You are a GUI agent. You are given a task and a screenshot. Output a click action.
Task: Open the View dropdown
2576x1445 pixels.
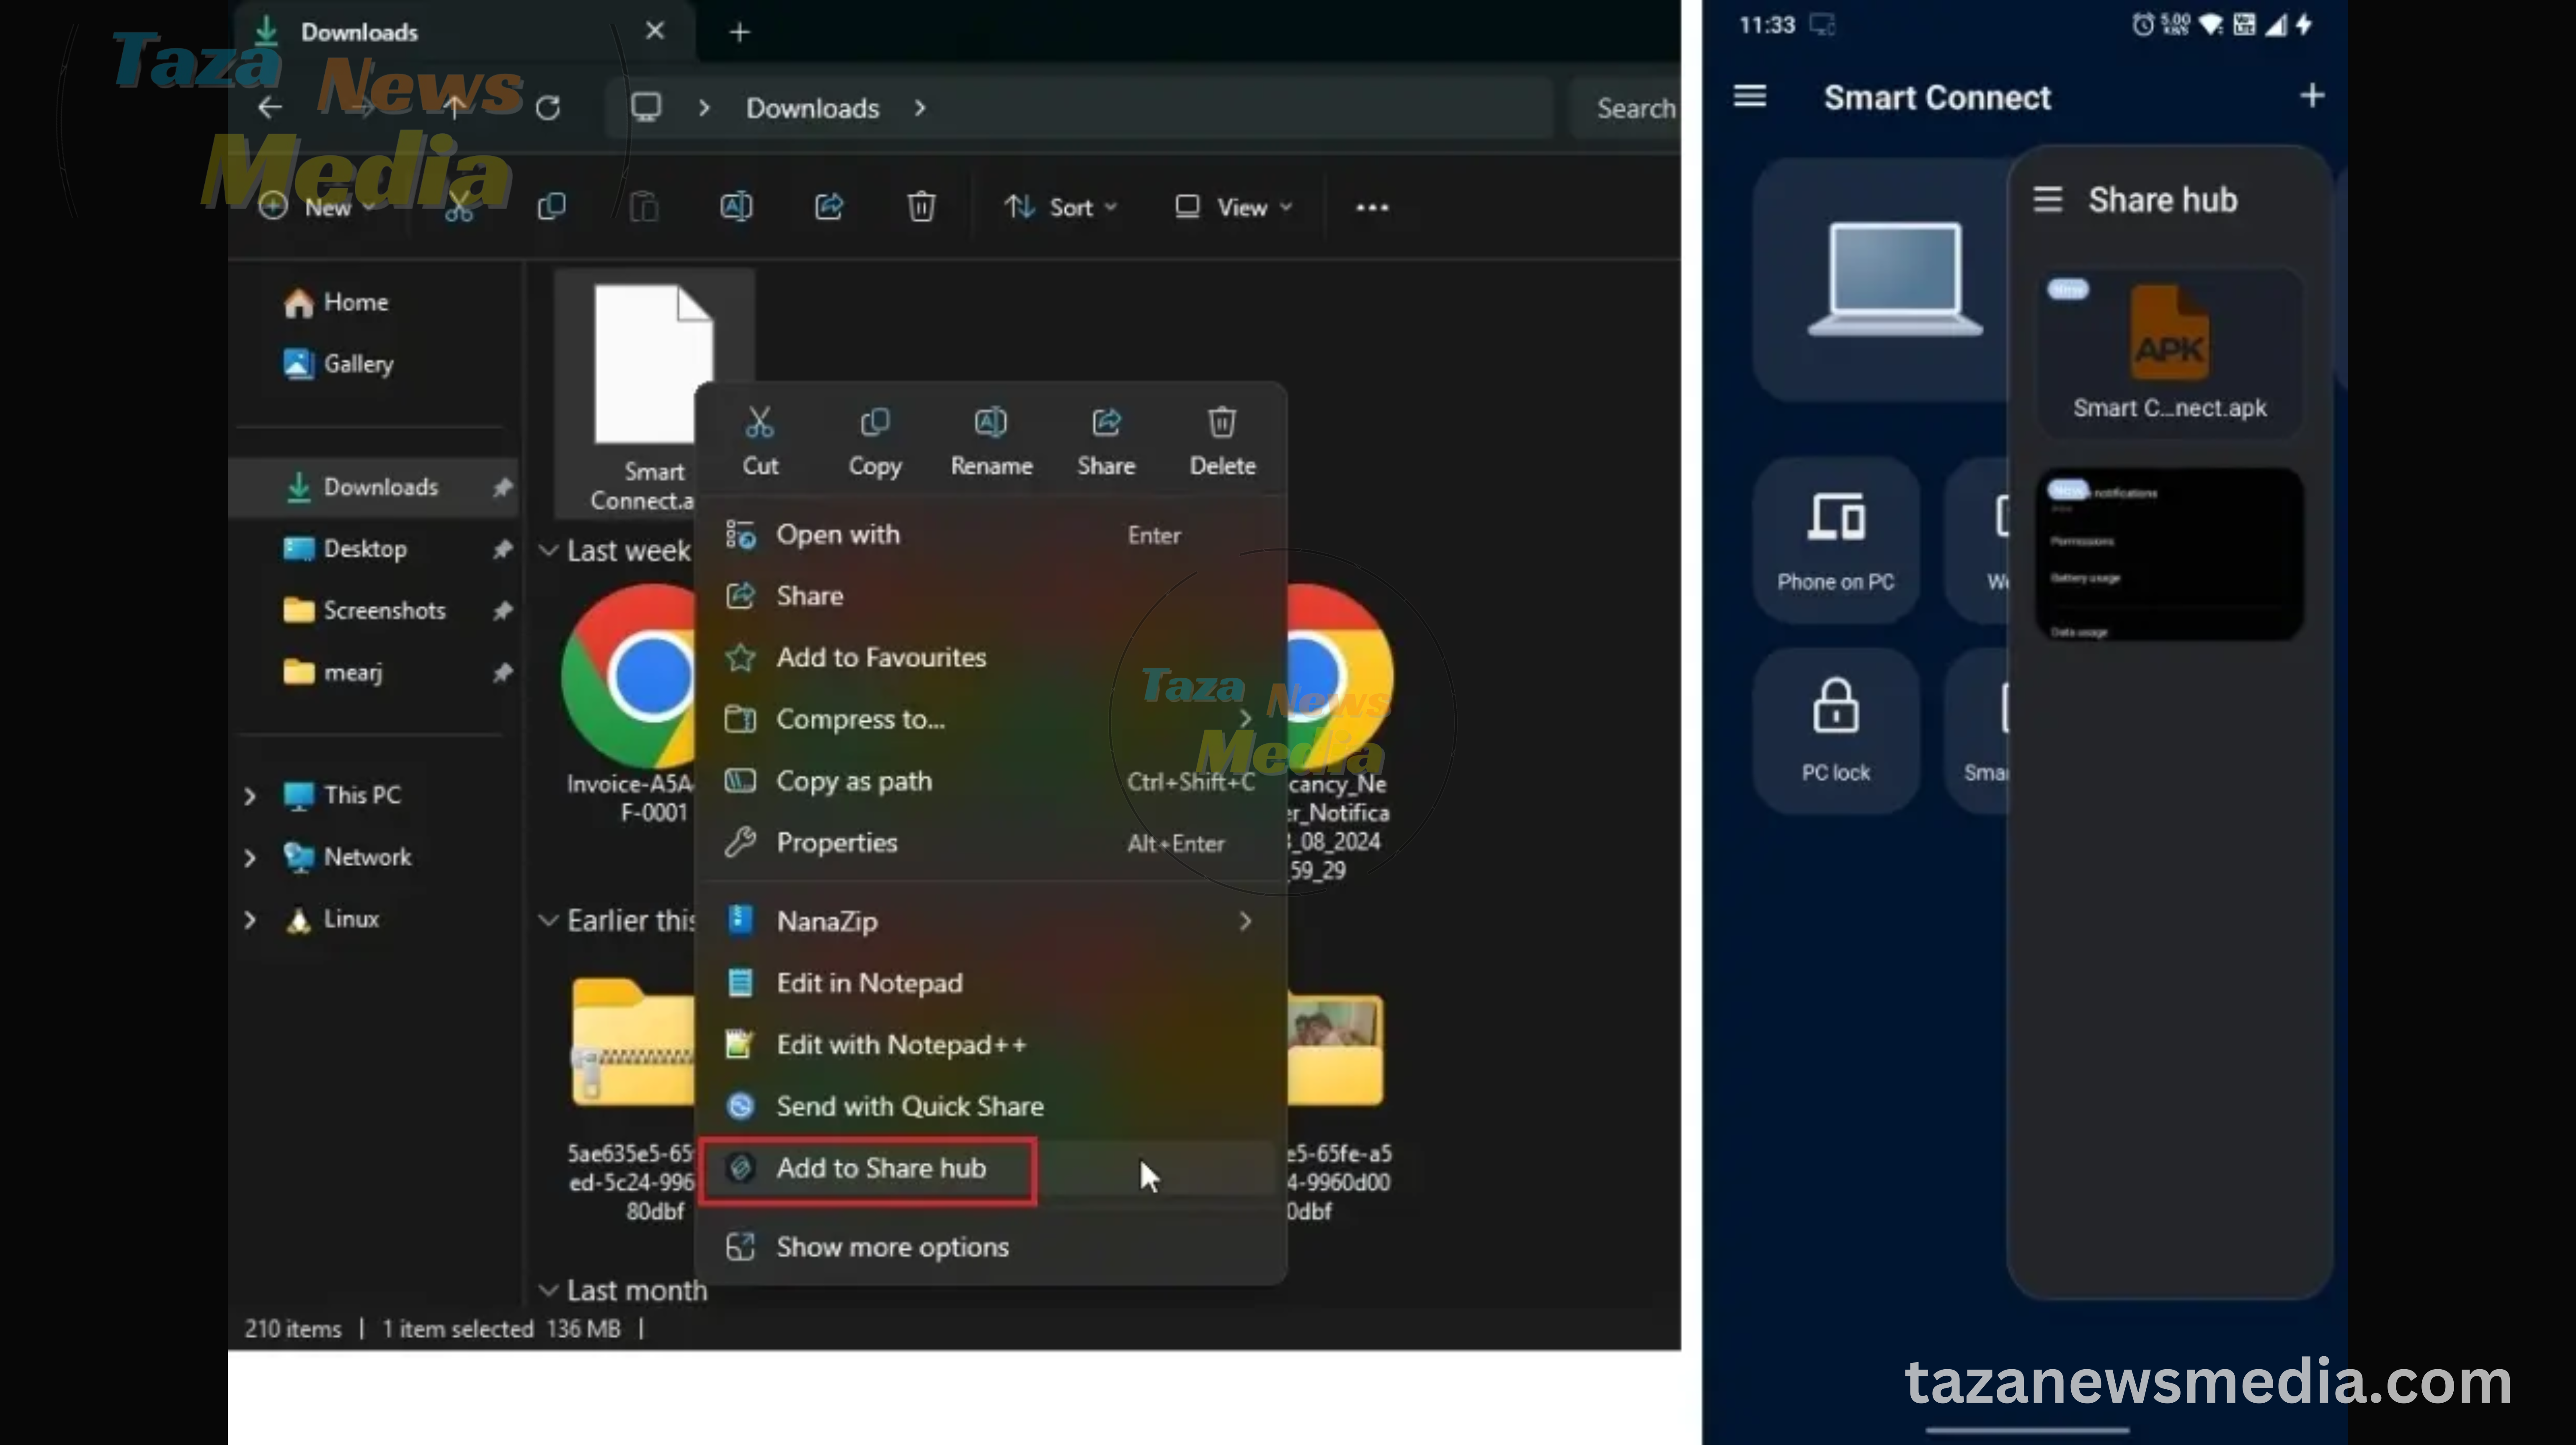point(1233,207)
